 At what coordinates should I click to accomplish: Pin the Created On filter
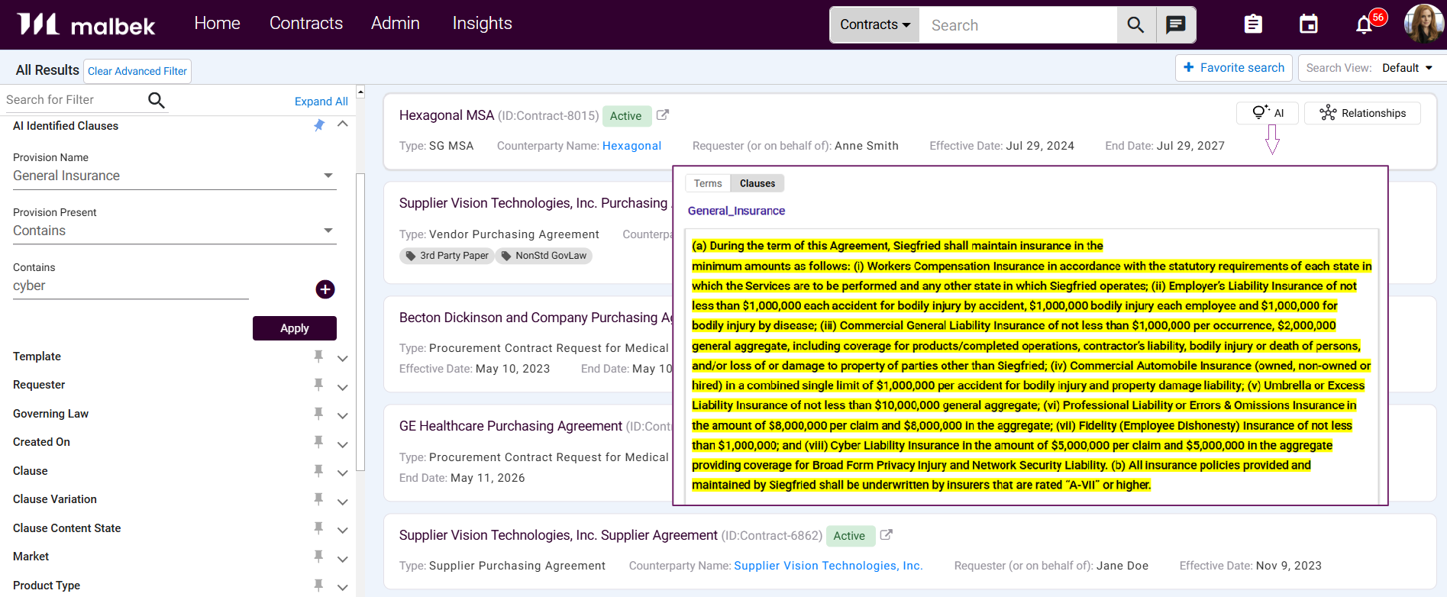(x=318, y=442)
